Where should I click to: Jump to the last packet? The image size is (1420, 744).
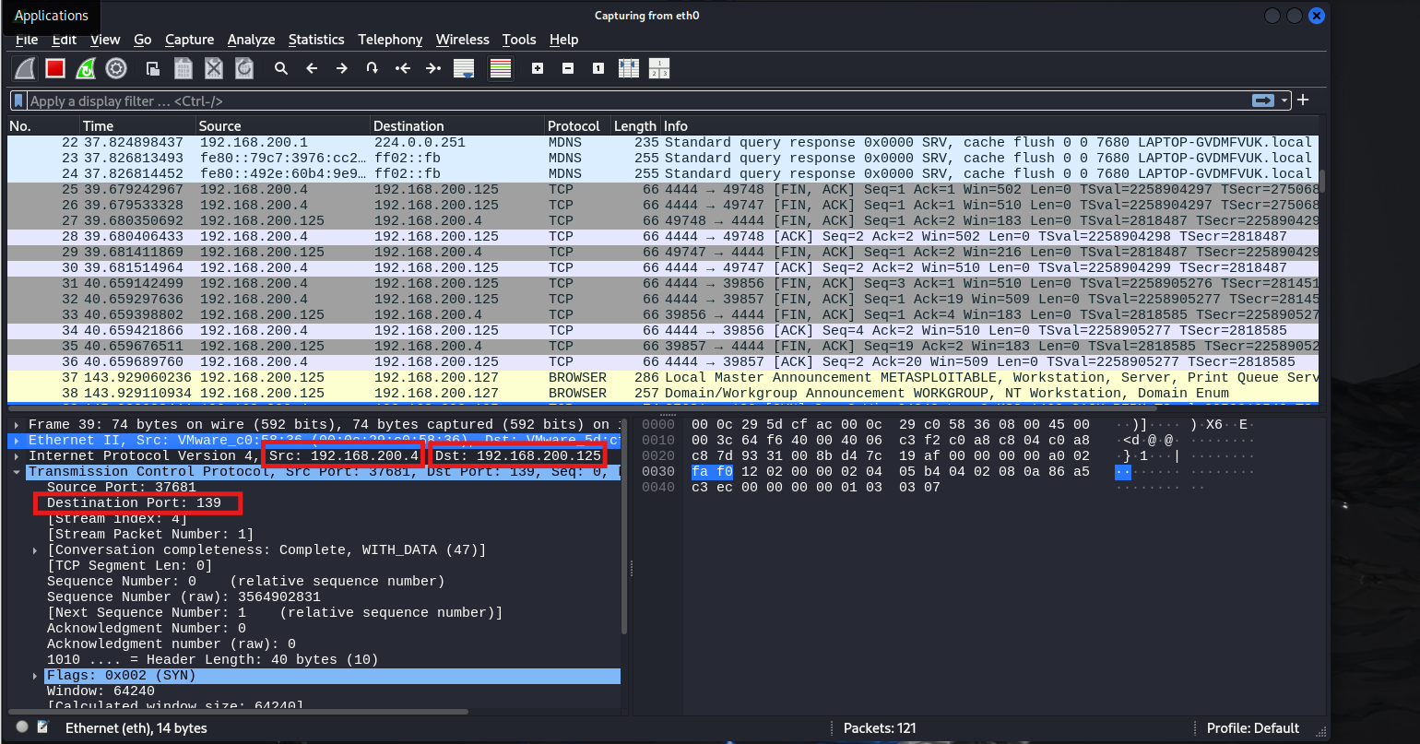click(433, 68)
